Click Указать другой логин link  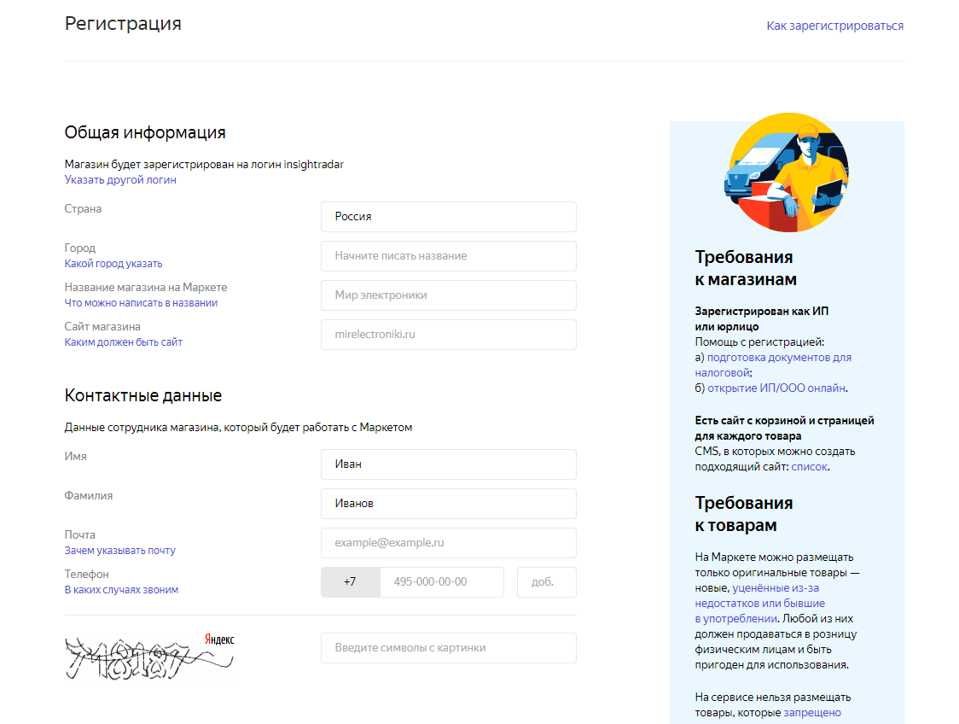(120, 180)
